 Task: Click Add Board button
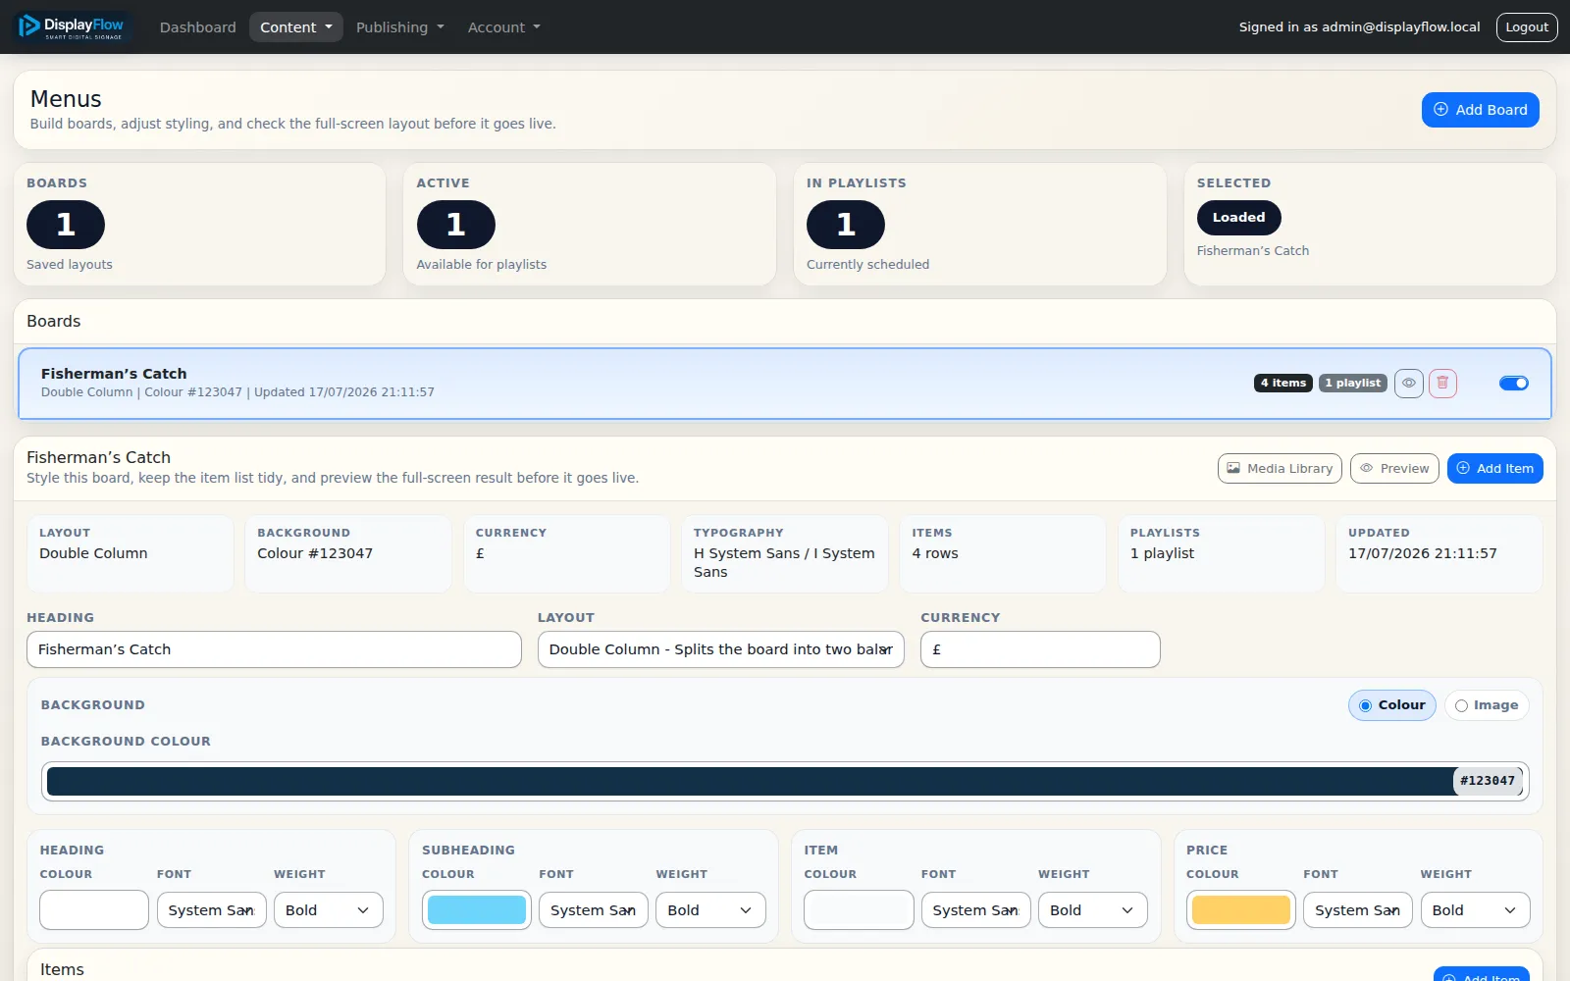[1480, 110]
